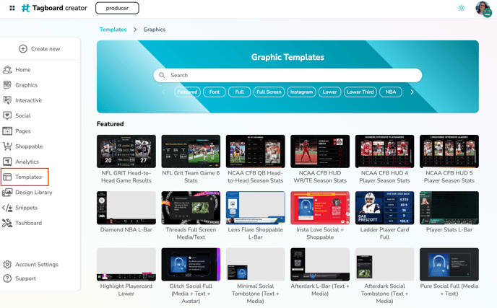The image size is (497, 308).
Task: Open Minimal Social Tombstone thumbnail
Action: tap(256, 264)
